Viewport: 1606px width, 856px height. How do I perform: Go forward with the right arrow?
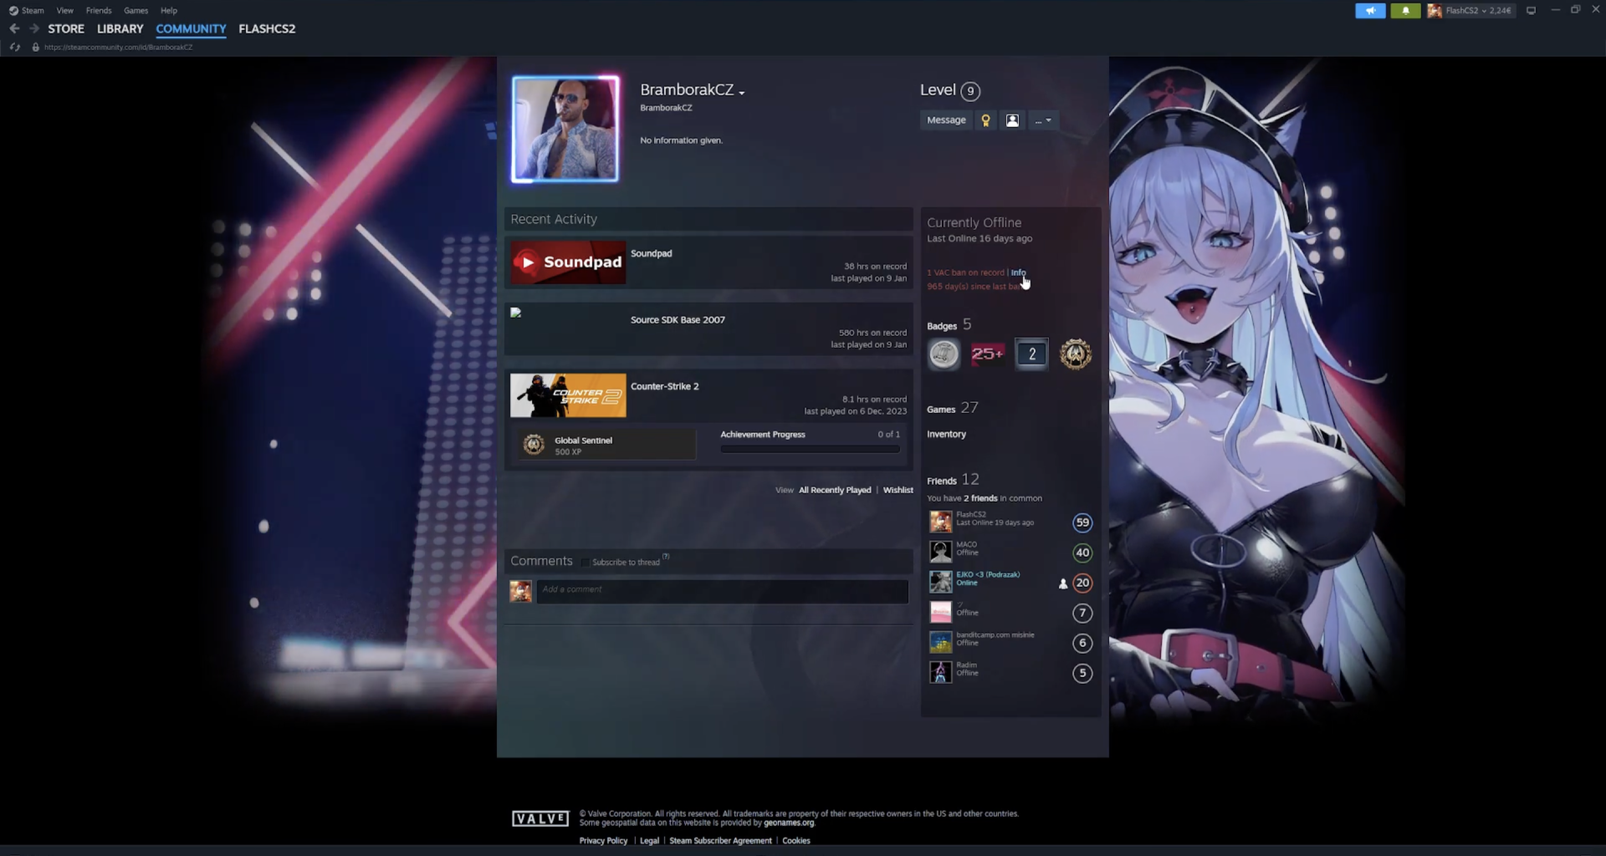[34, 28]
